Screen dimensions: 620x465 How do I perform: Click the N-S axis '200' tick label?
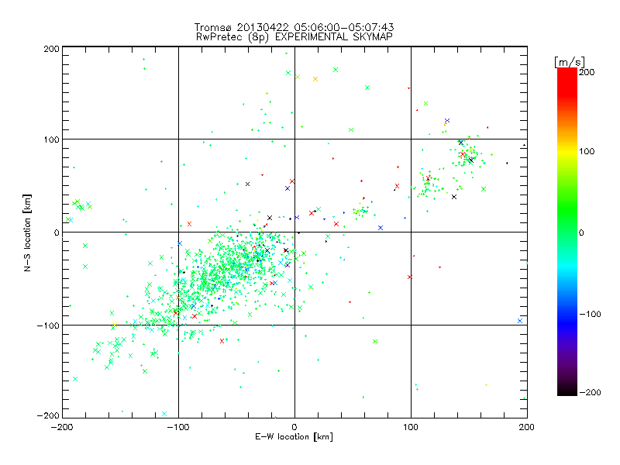click(x=51, y=49)
